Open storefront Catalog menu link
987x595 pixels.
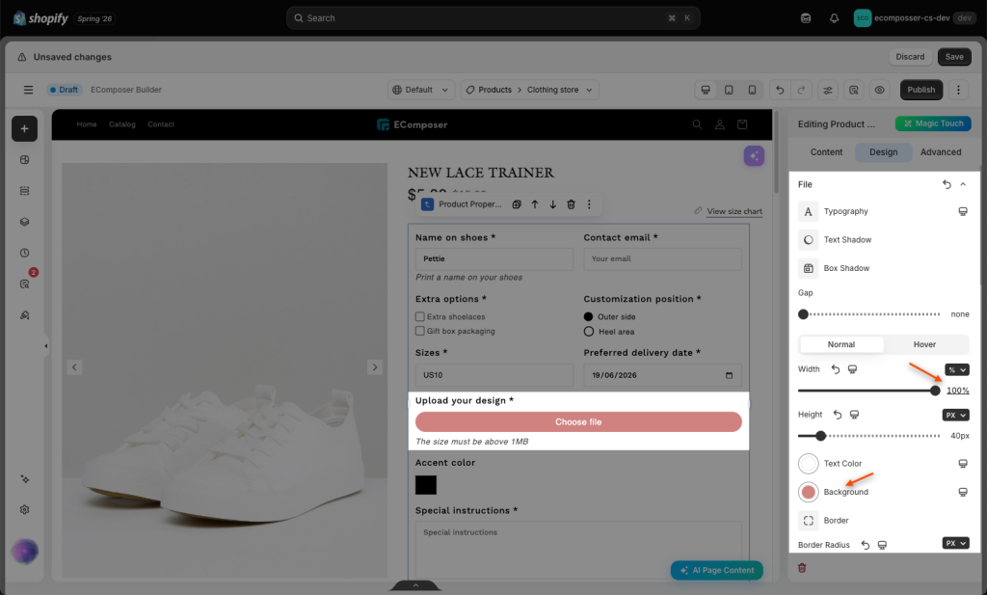[122, 124]
